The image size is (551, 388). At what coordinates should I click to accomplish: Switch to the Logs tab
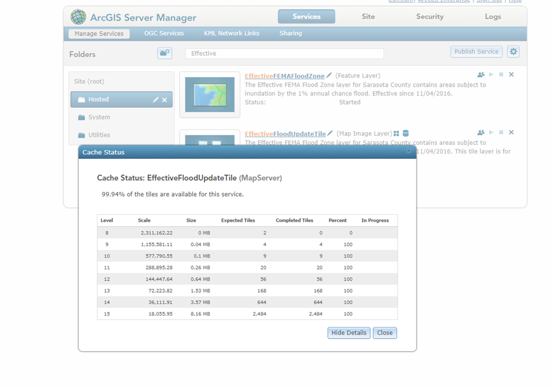493,17
